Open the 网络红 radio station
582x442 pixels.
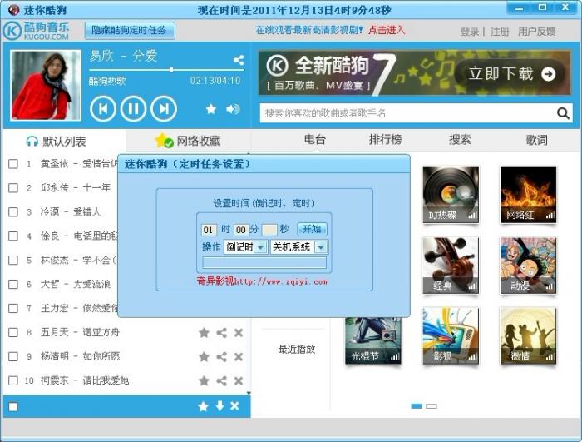528,195
